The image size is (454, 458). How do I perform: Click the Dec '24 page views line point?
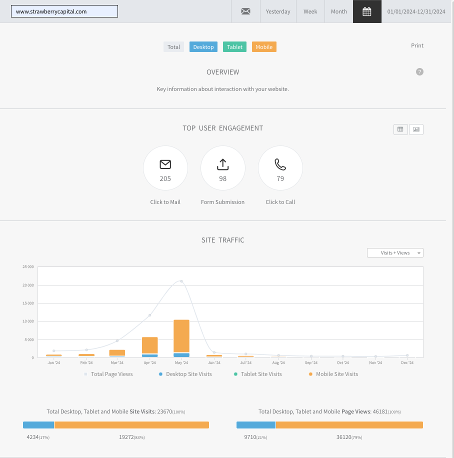tap(407, 355)
